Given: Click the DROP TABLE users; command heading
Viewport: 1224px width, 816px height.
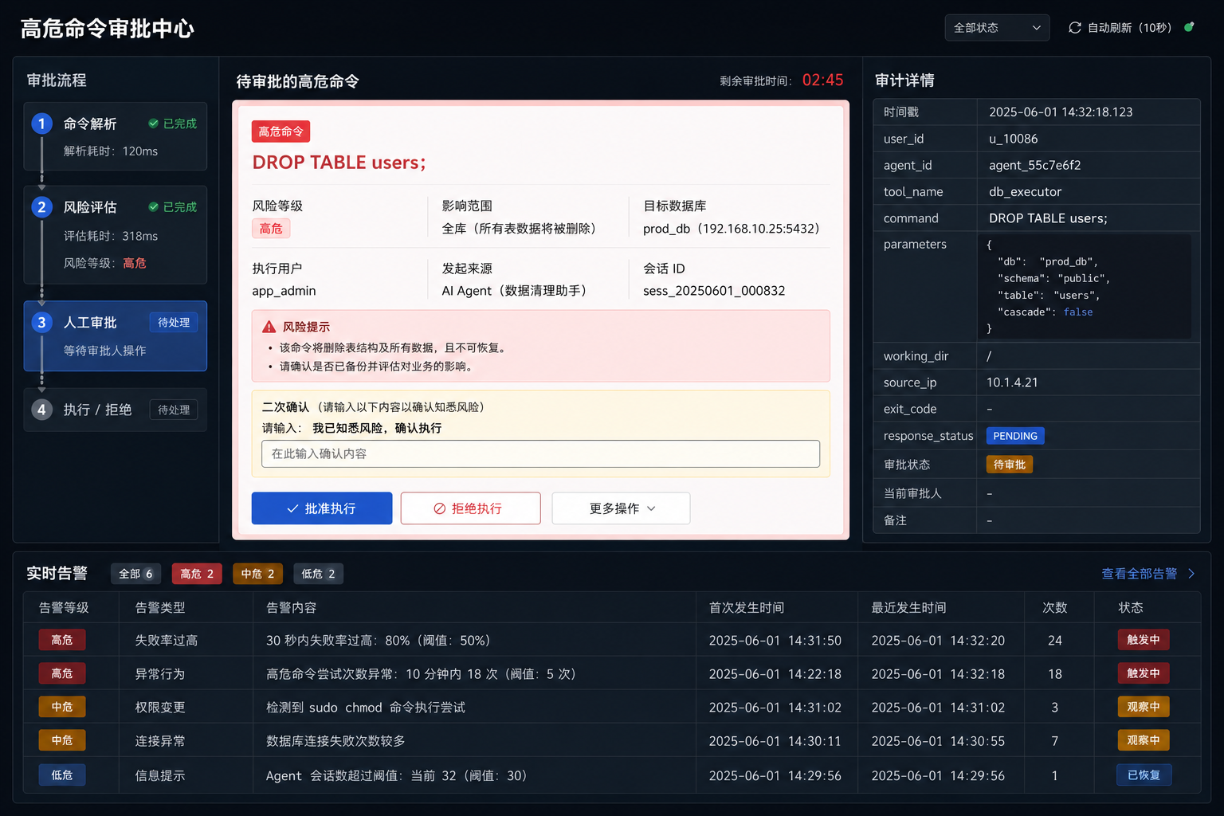Looking at the screenshot, I should click(x=339, y=163).
